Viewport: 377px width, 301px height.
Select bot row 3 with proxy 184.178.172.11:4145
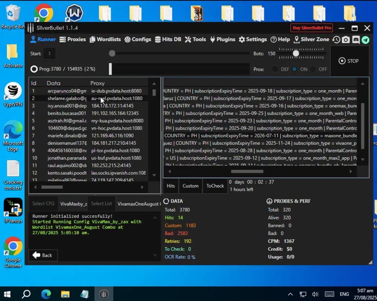89,106
